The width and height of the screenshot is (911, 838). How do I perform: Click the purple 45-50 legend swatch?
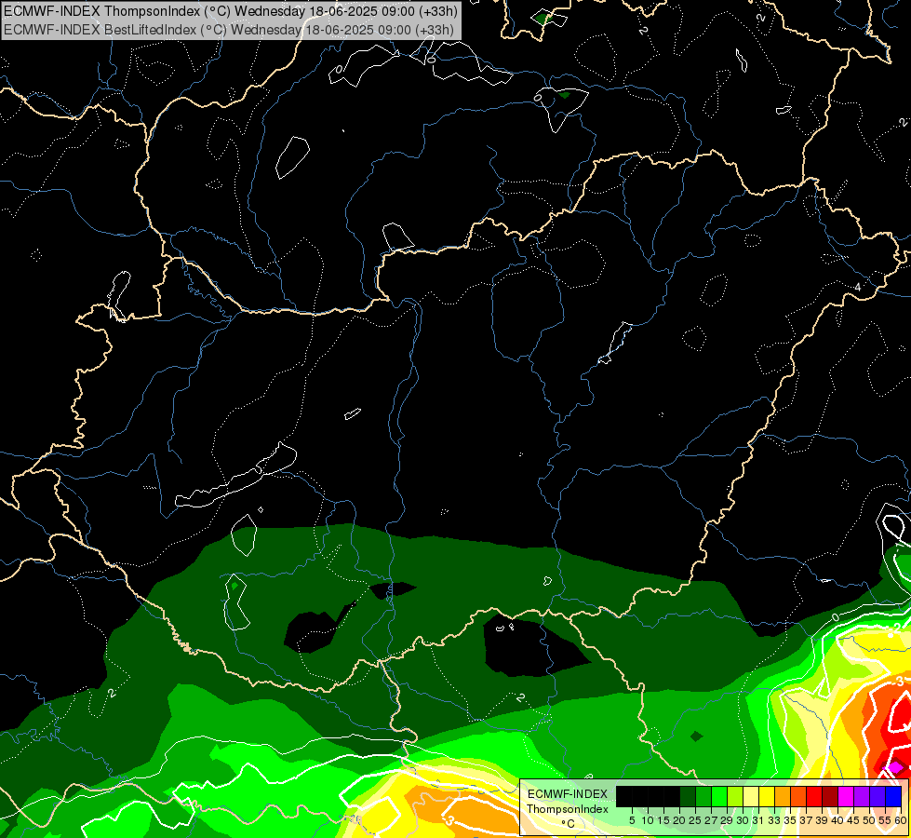point(861,797)
